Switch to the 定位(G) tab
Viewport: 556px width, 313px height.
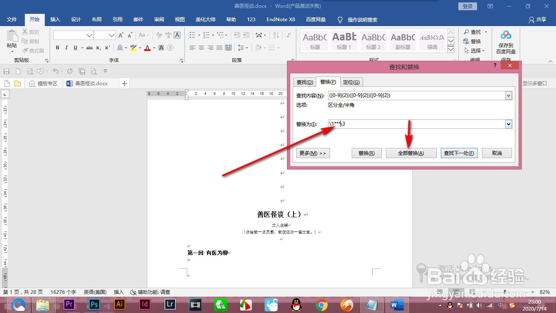coord(352,82)
